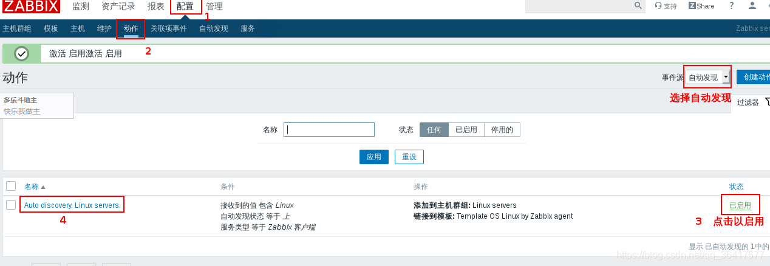The width and height of the screenshot is (770, 266).
Task: Open the user profile icon
Action: [752, 5]
